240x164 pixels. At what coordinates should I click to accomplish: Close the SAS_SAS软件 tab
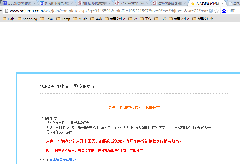[x=147, y=3]
